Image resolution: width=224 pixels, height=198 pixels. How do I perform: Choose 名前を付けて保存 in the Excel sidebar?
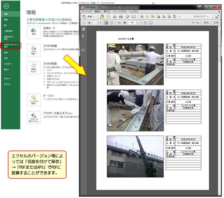[10, 38]
